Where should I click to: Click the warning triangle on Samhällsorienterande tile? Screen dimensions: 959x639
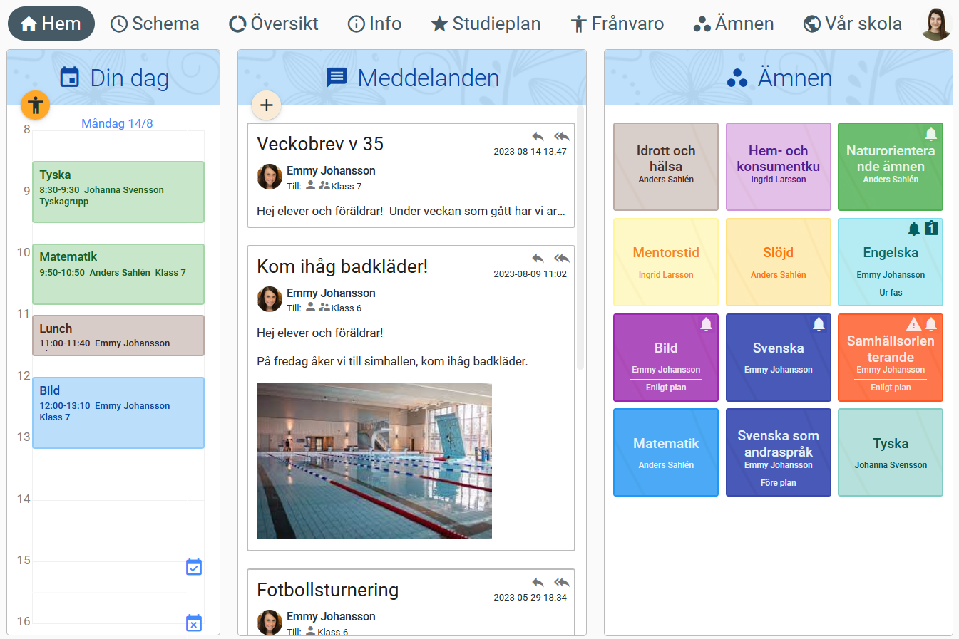(x=913, y=324)
